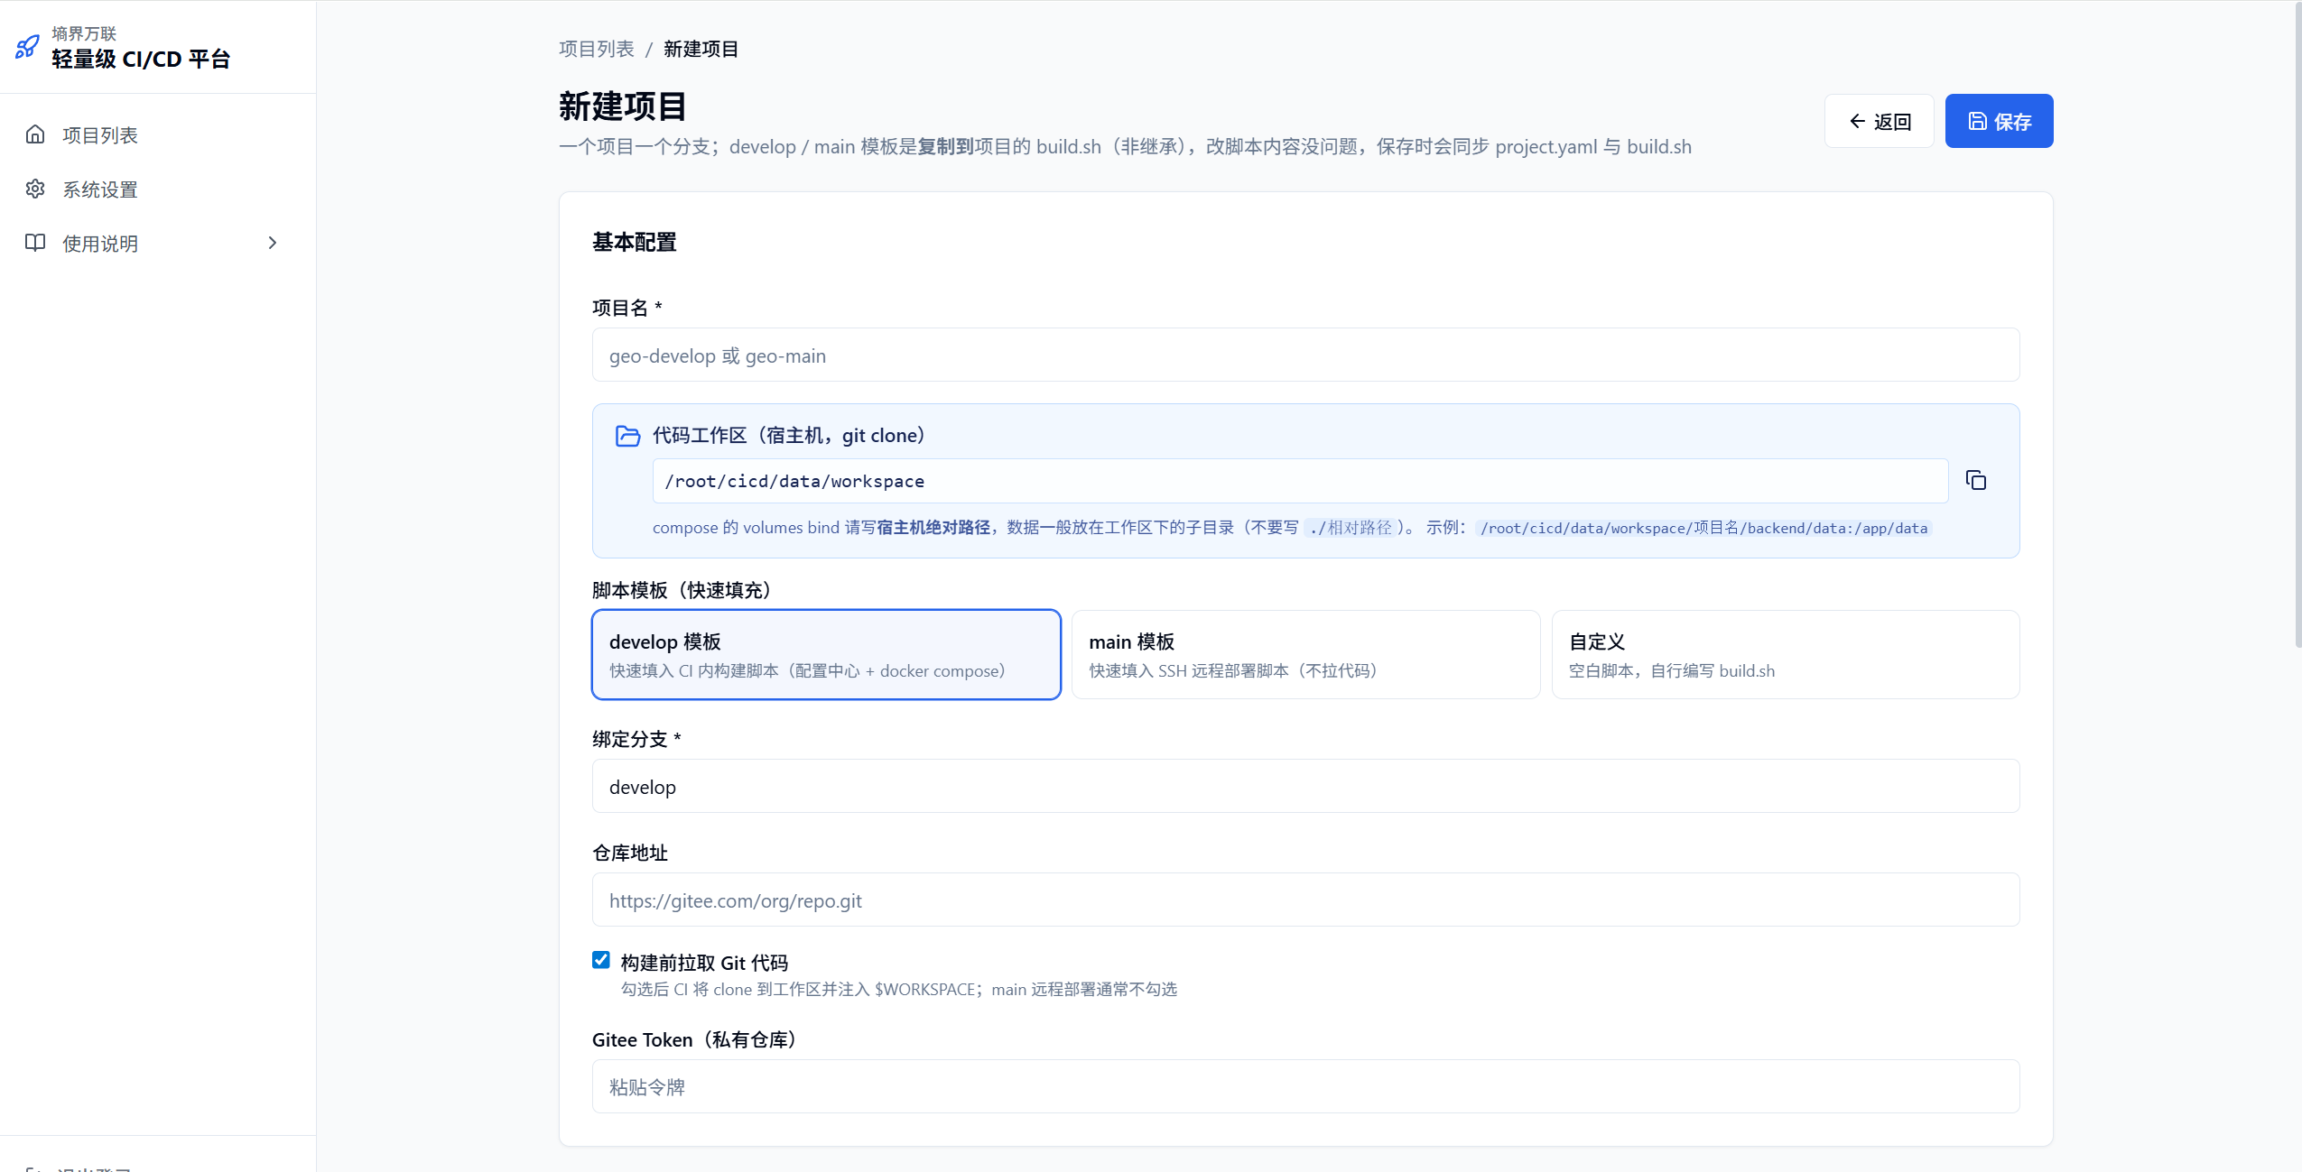Screen dimensions: 2302x1172
Task: Click the save disk icon
Action: (x=1978, y=121)
